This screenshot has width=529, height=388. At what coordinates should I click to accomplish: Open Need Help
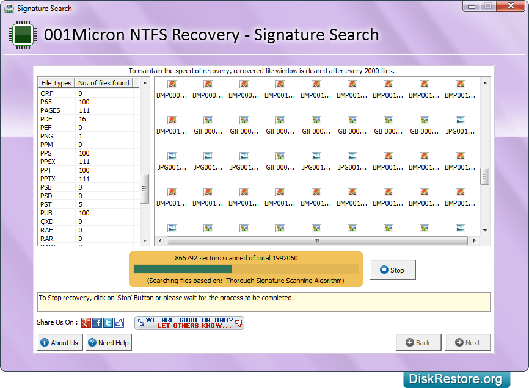(x=109, y=342)
